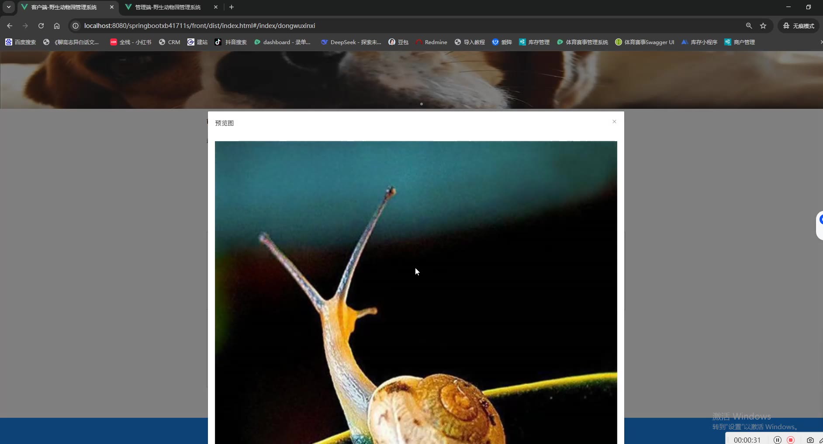Screen dimensions: 823x444
Task: Show more bookmarks overflow chevron
Action: click(820, 42)
